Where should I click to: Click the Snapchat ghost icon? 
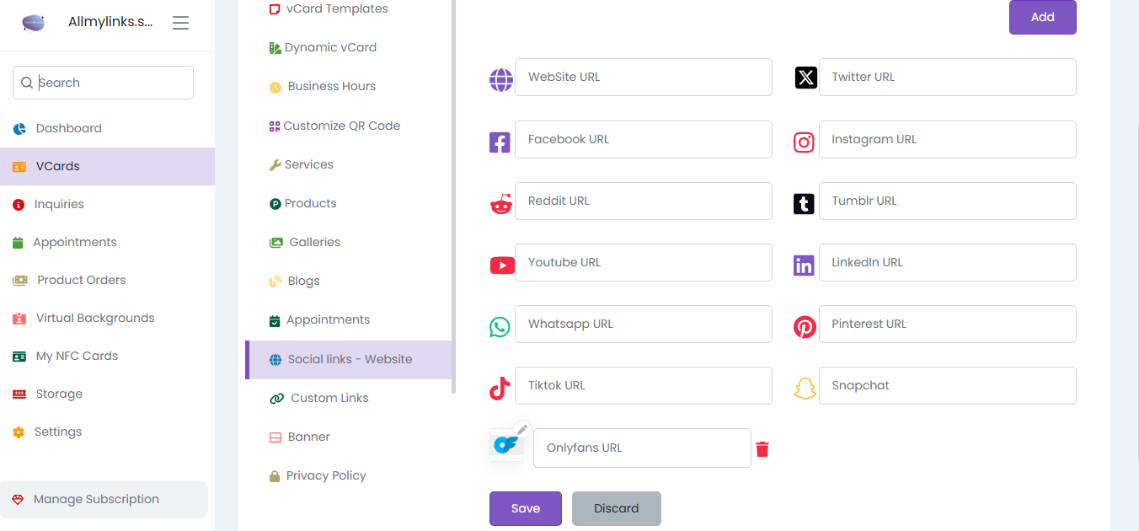(x=805, y=389)
